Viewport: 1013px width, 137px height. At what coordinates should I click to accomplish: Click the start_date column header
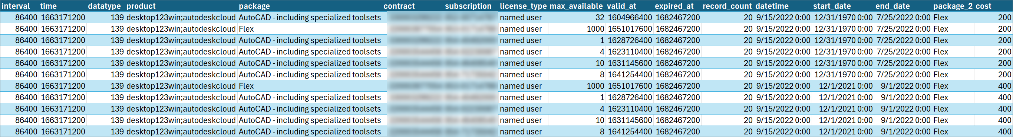[x=832, y=6]
